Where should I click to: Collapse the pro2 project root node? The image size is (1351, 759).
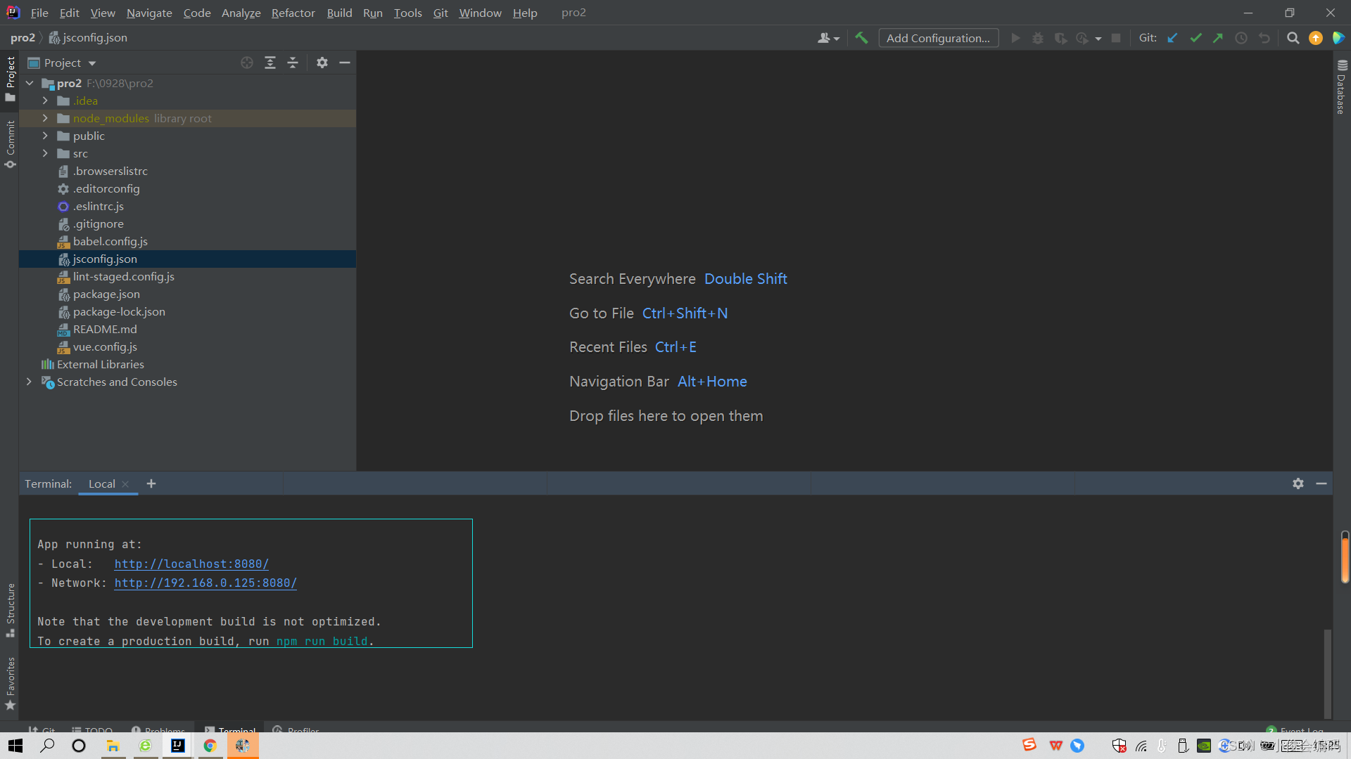pos(30,83)
